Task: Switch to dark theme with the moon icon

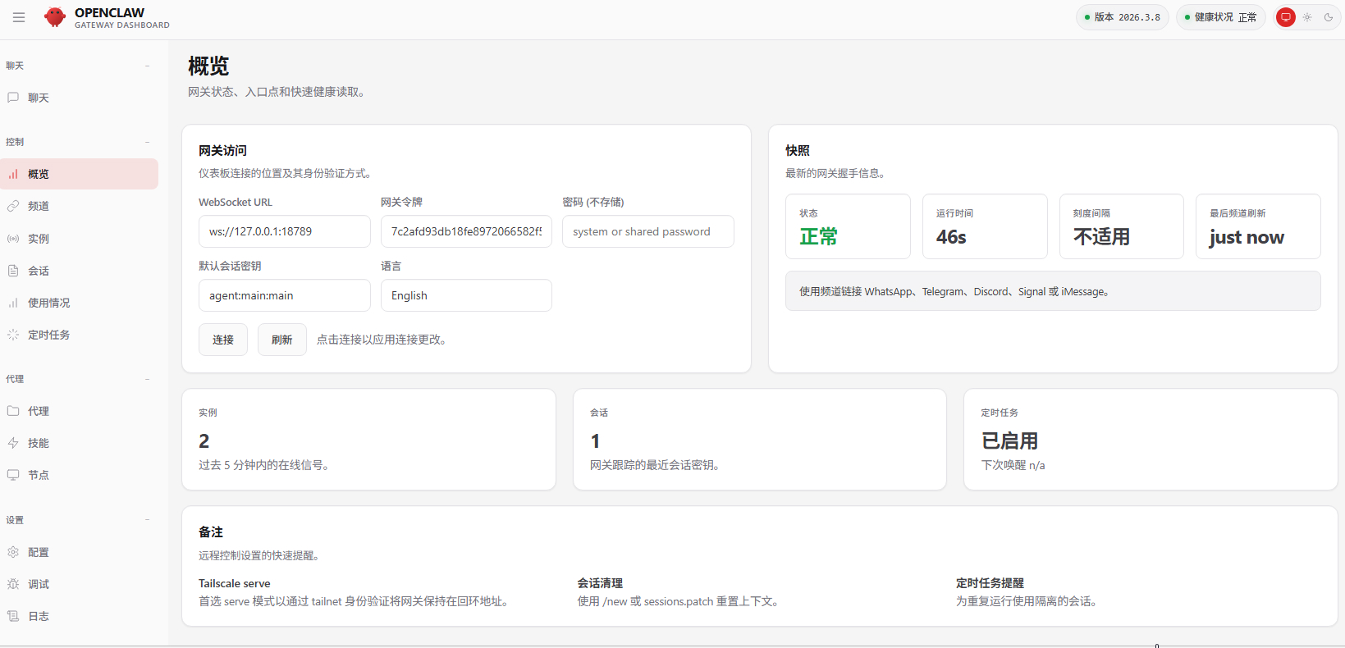Action: 1329,17
